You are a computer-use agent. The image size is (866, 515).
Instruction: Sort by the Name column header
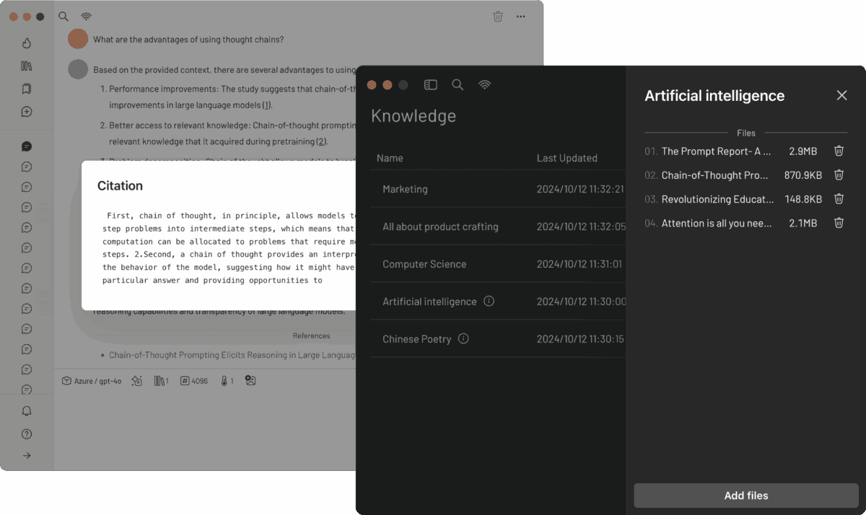390,158
